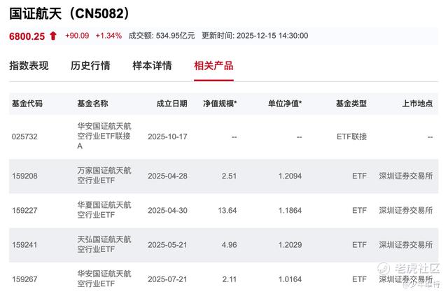Click the 基金名称 column header
Image resolution: width=448 pixels, height=294 pixels.
[x=92, y=104]
